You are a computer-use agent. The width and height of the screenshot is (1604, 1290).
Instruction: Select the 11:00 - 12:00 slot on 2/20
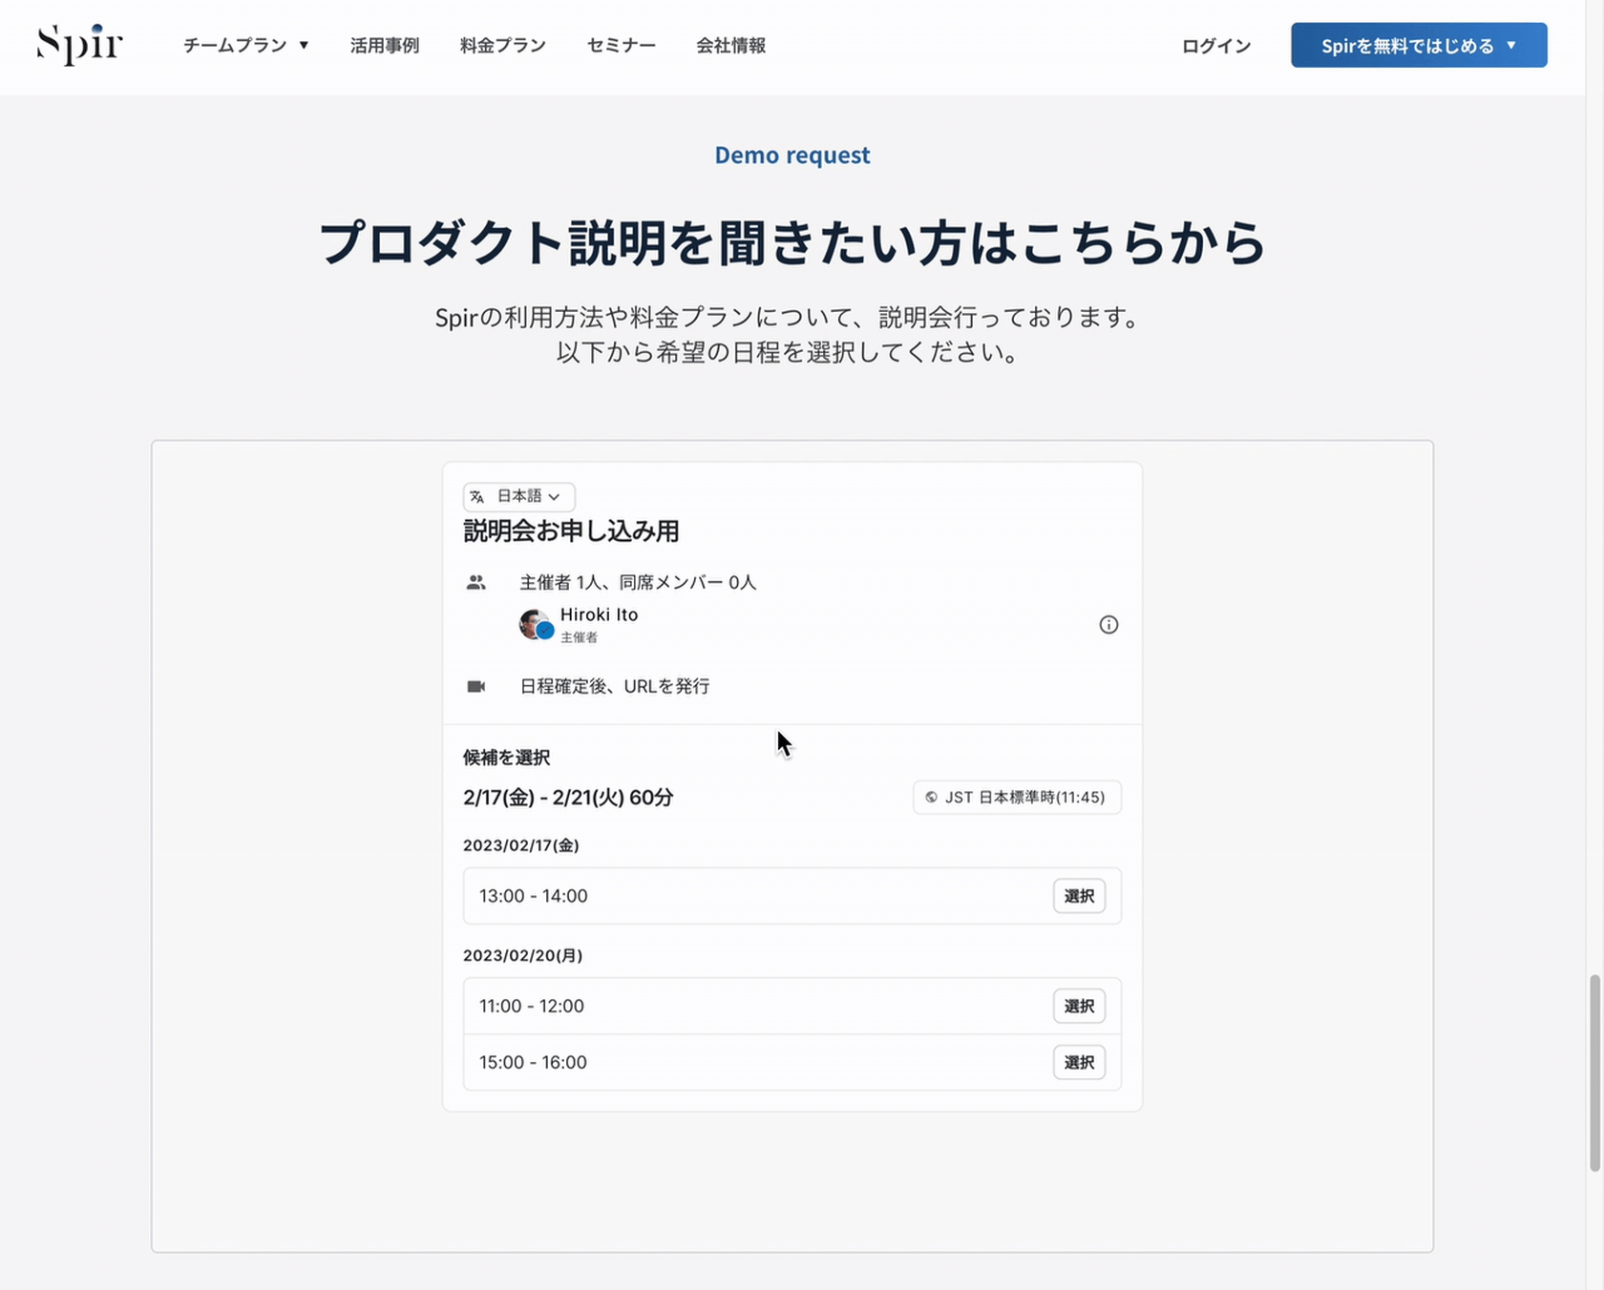(x=1079, y=1006)
